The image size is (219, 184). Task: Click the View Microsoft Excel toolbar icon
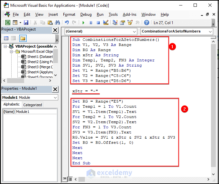tap(8, 23)
